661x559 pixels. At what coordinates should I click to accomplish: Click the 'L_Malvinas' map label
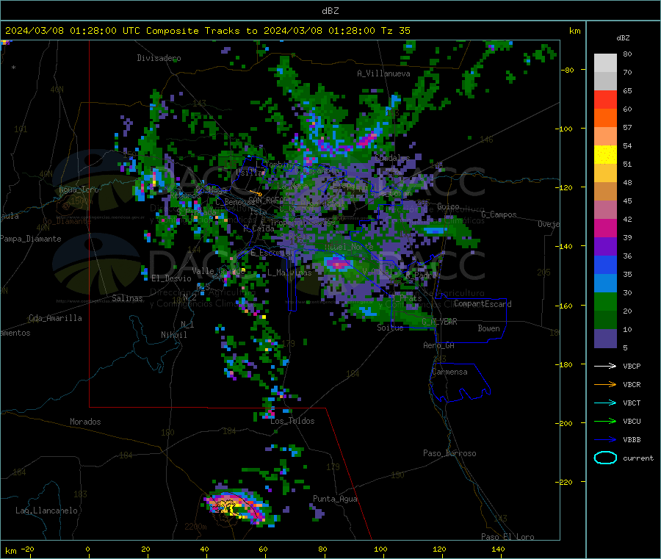tap(289, 273)
